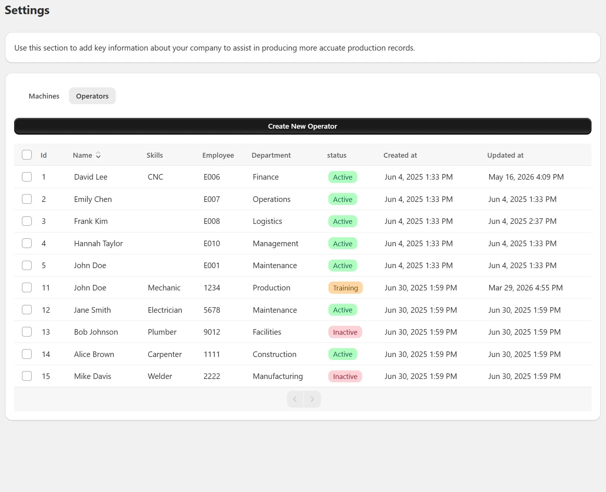This screenshot has width=606, height=492.
Task: Go to the previous page arrow
Action: (x=295, y=399)
